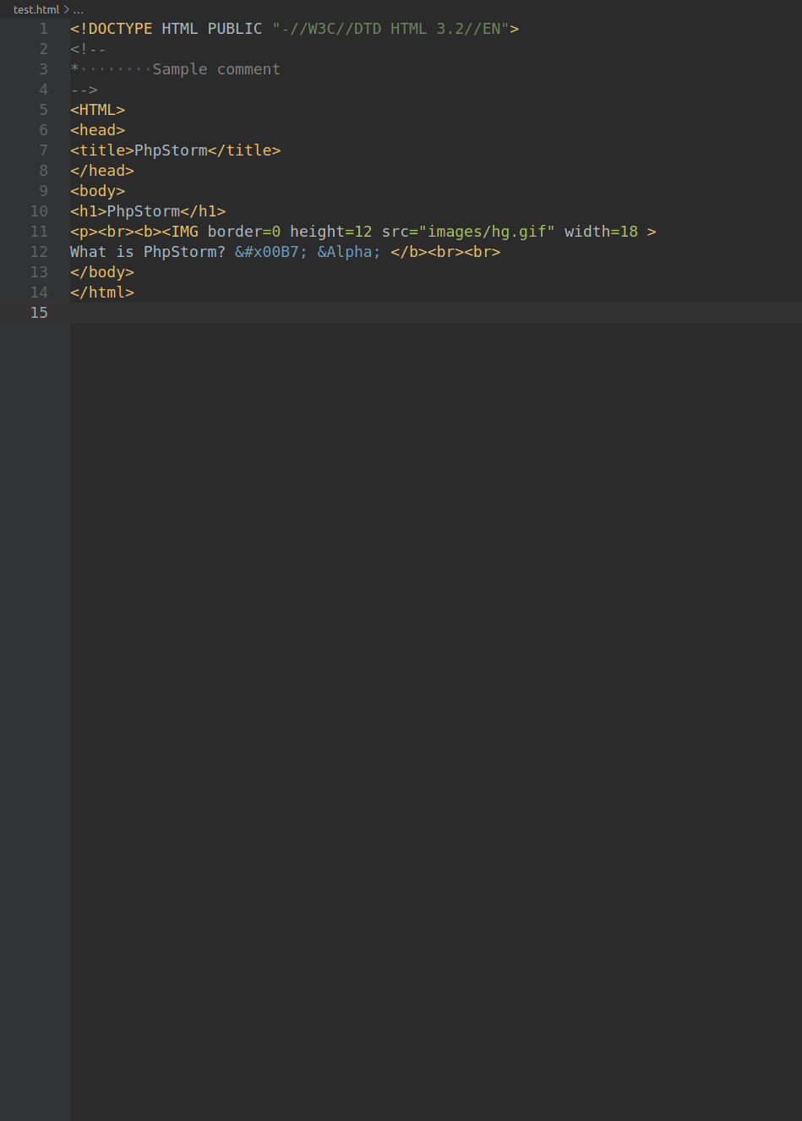The height and width of the screenshot is (1121, 802).
Task: Click the "images/hg.gif" src value
Action: pos(487,232)
